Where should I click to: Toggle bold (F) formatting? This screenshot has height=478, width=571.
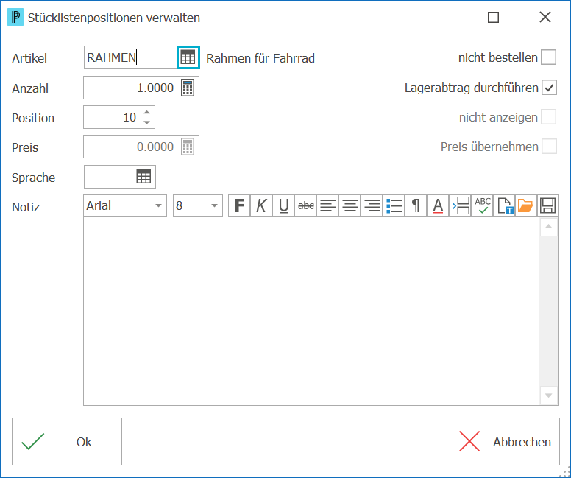pyautogui.click(x=239, y=205)
